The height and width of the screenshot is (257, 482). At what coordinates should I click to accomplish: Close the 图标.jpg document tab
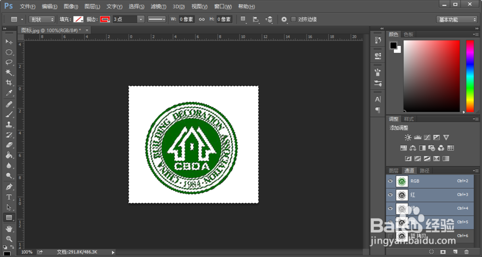point(87,30)
